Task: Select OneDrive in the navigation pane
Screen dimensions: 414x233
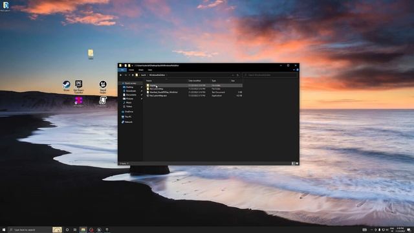Action: (129, 112)
